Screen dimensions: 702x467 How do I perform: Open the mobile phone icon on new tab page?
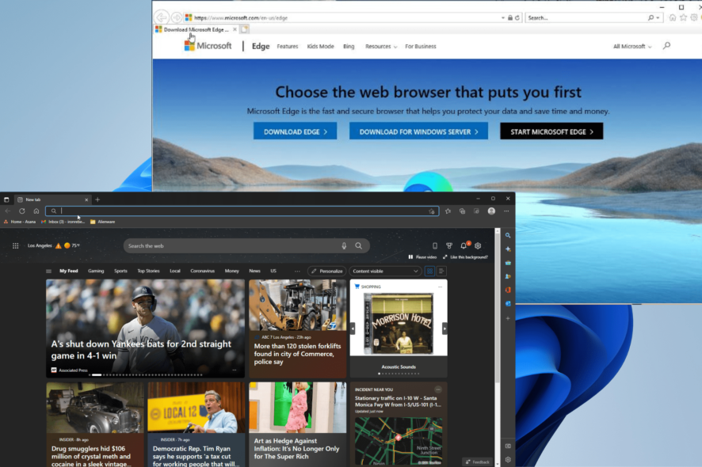coord(435,245)
